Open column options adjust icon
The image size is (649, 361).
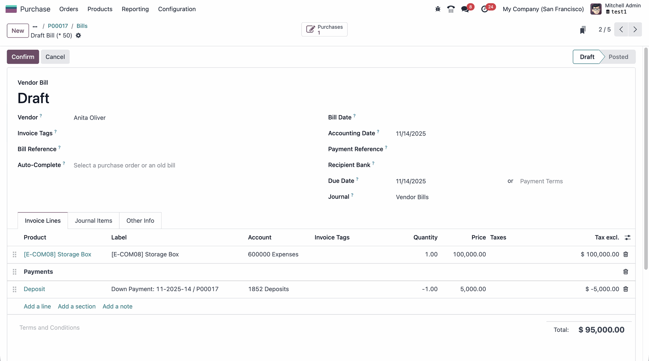click(x=627, y=237)
